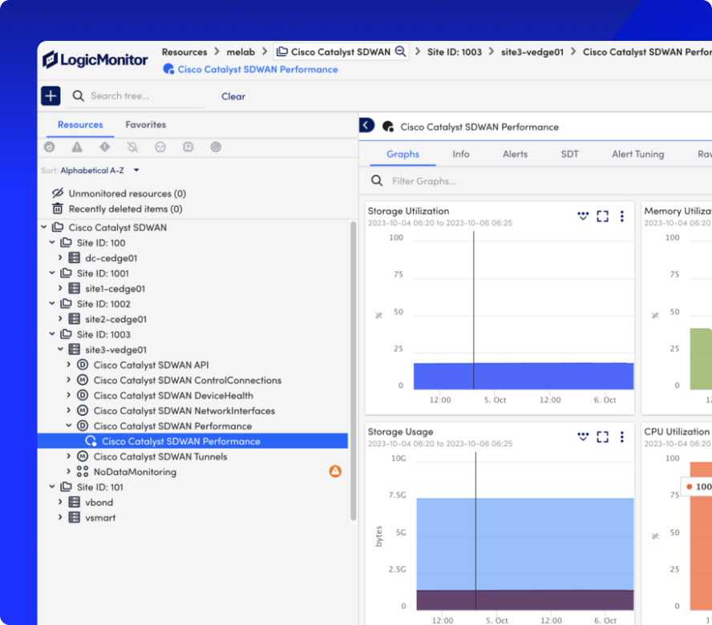Open the Sort Alphabetical A-Z dropdown

(90, 170)
